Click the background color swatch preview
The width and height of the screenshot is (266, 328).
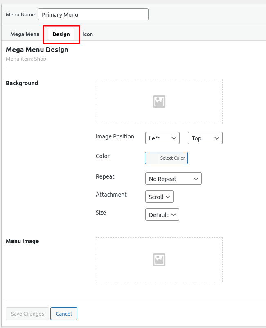click(151, 158)
